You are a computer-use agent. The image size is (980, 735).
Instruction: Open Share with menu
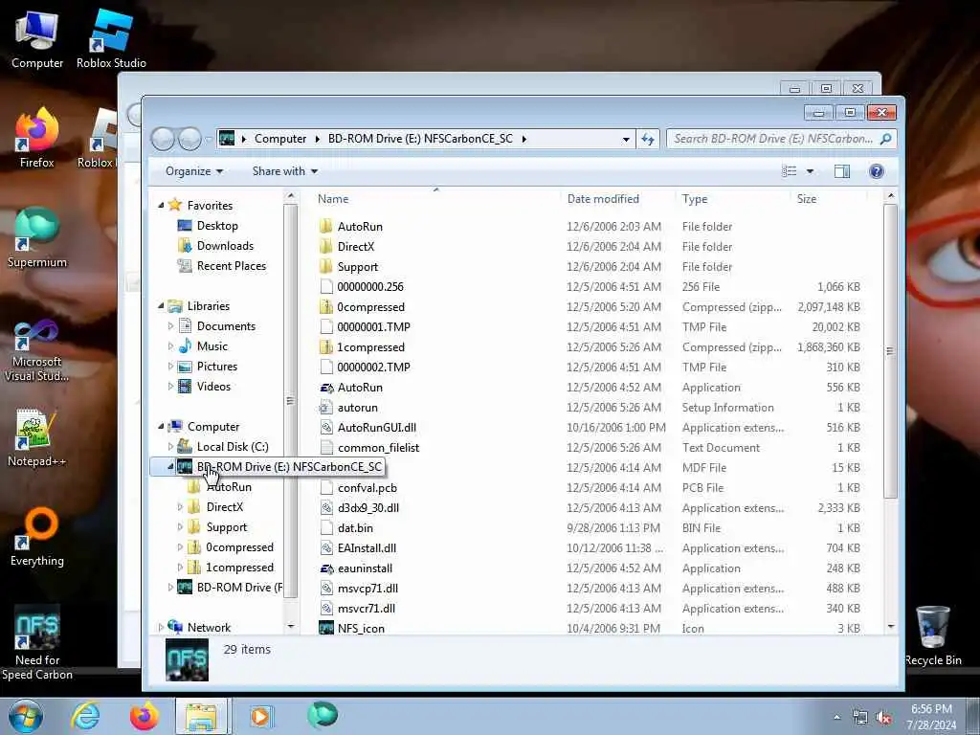point(285,171)
